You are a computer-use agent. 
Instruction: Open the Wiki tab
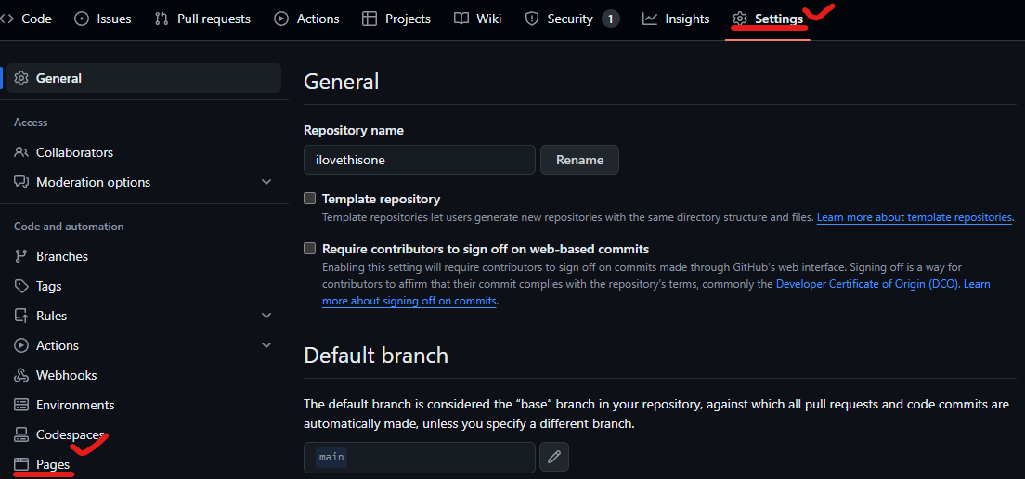tap(478, 19)
